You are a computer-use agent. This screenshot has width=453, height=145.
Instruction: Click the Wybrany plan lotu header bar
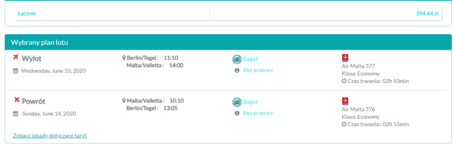228,42
